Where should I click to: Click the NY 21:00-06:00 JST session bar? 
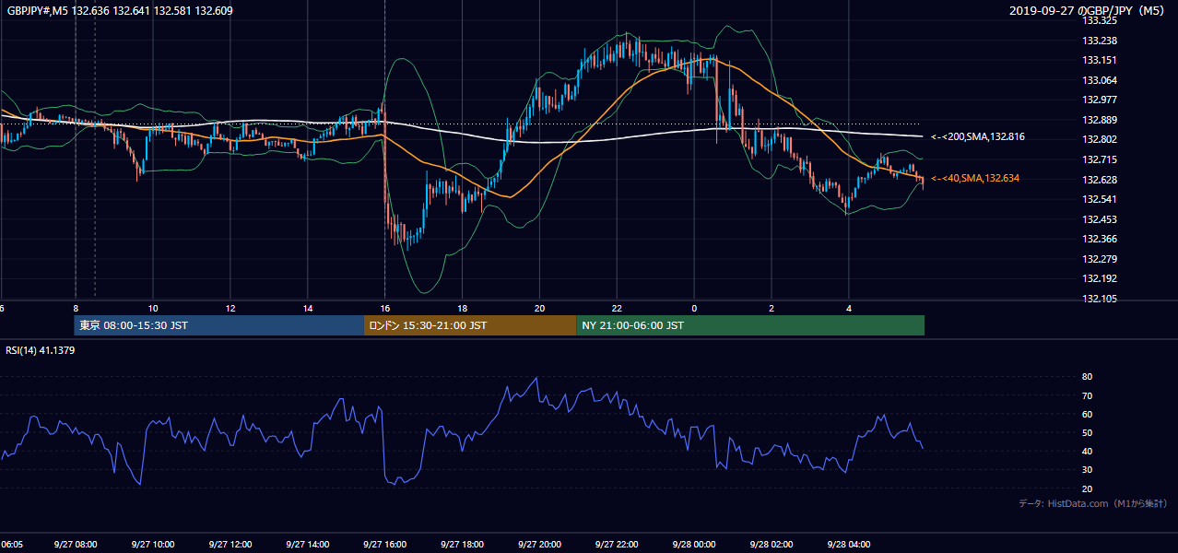pyautogui.click(x=750, y=325)
